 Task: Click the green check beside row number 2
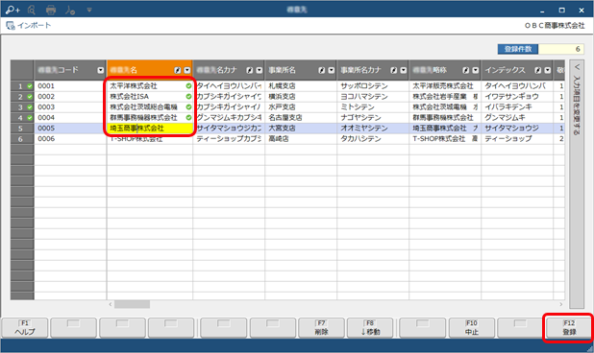coord(30,97)
